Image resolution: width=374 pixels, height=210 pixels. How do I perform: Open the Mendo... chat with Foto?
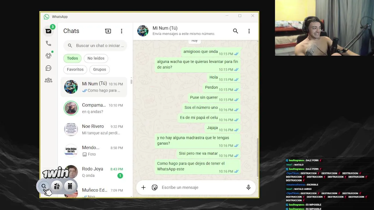coord(94,151)
